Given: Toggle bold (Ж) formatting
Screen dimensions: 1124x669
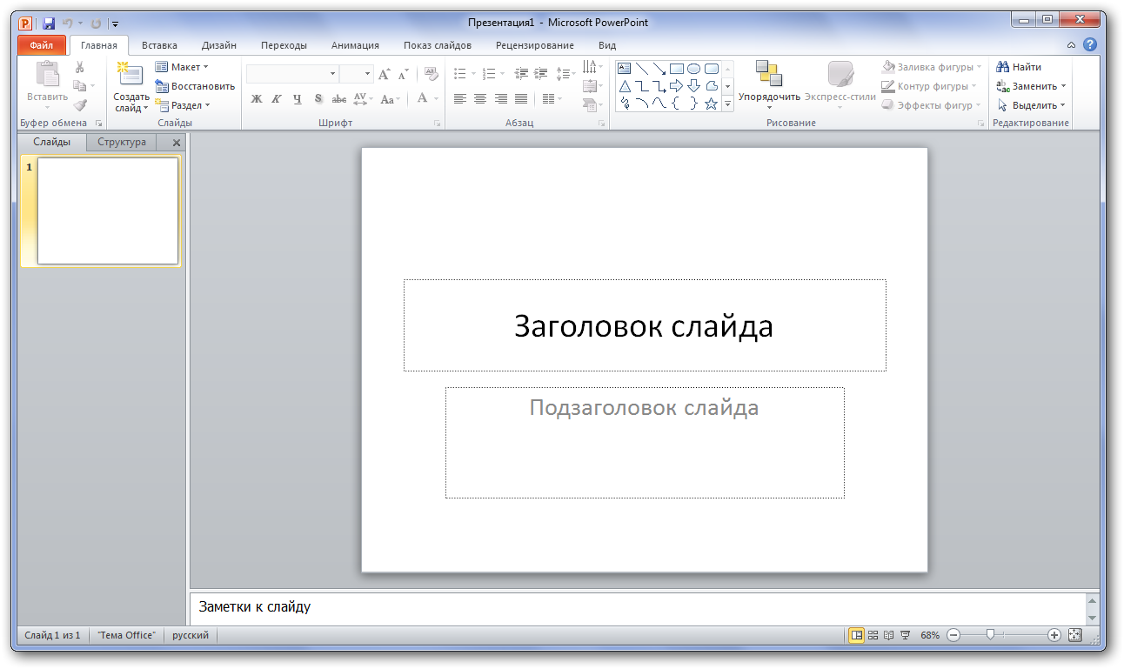Looking at the screenshot, I should click(x=257, y=99).
